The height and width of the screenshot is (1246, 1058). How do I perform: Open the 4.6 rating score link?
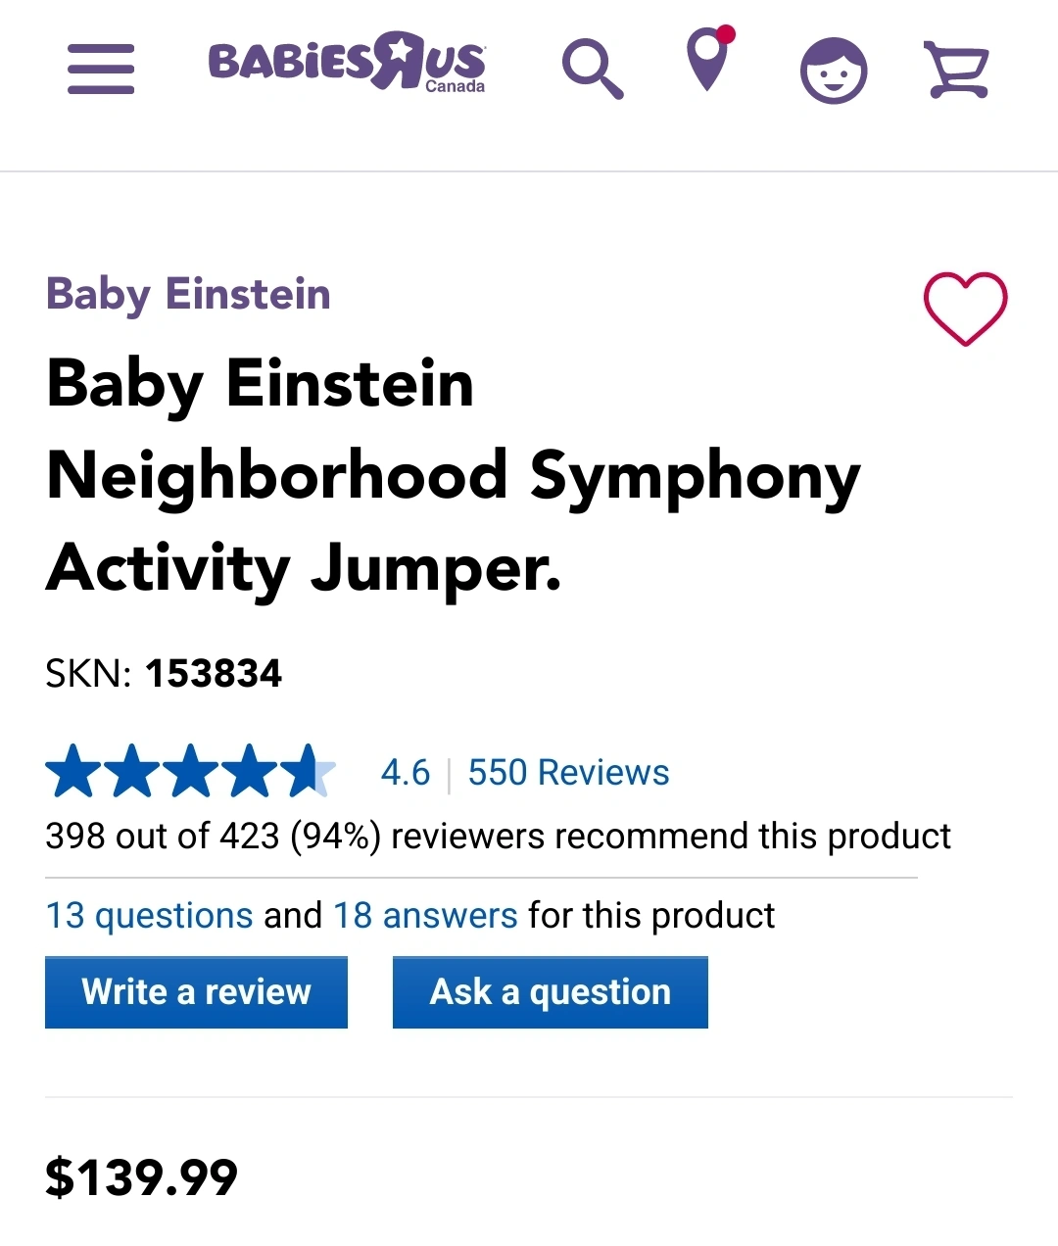coord(406,773)
